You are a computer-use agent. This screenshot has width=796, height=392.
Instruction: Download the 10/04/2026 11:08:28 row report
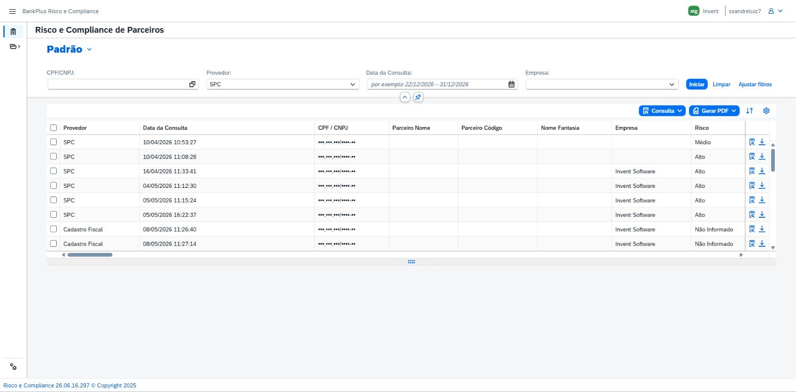[762, 156]
